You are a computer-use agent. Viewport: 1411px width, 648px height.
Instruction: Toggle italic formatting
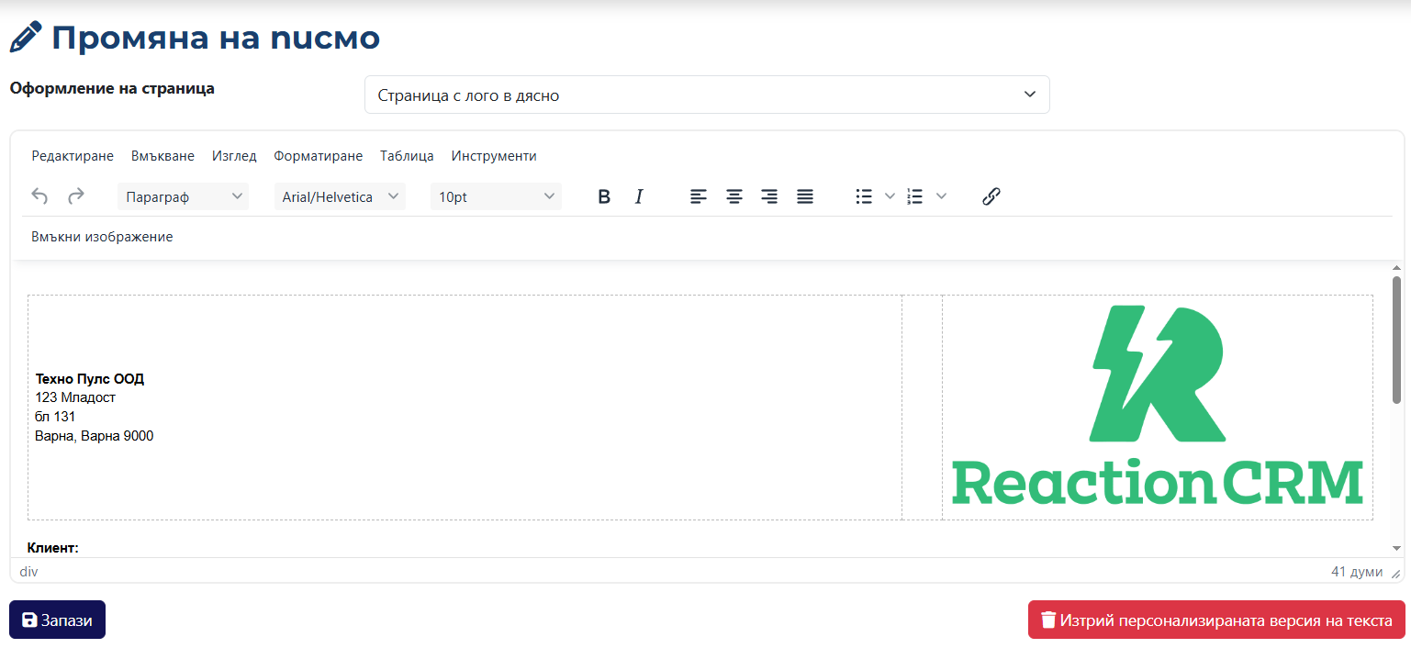(639, 196)
